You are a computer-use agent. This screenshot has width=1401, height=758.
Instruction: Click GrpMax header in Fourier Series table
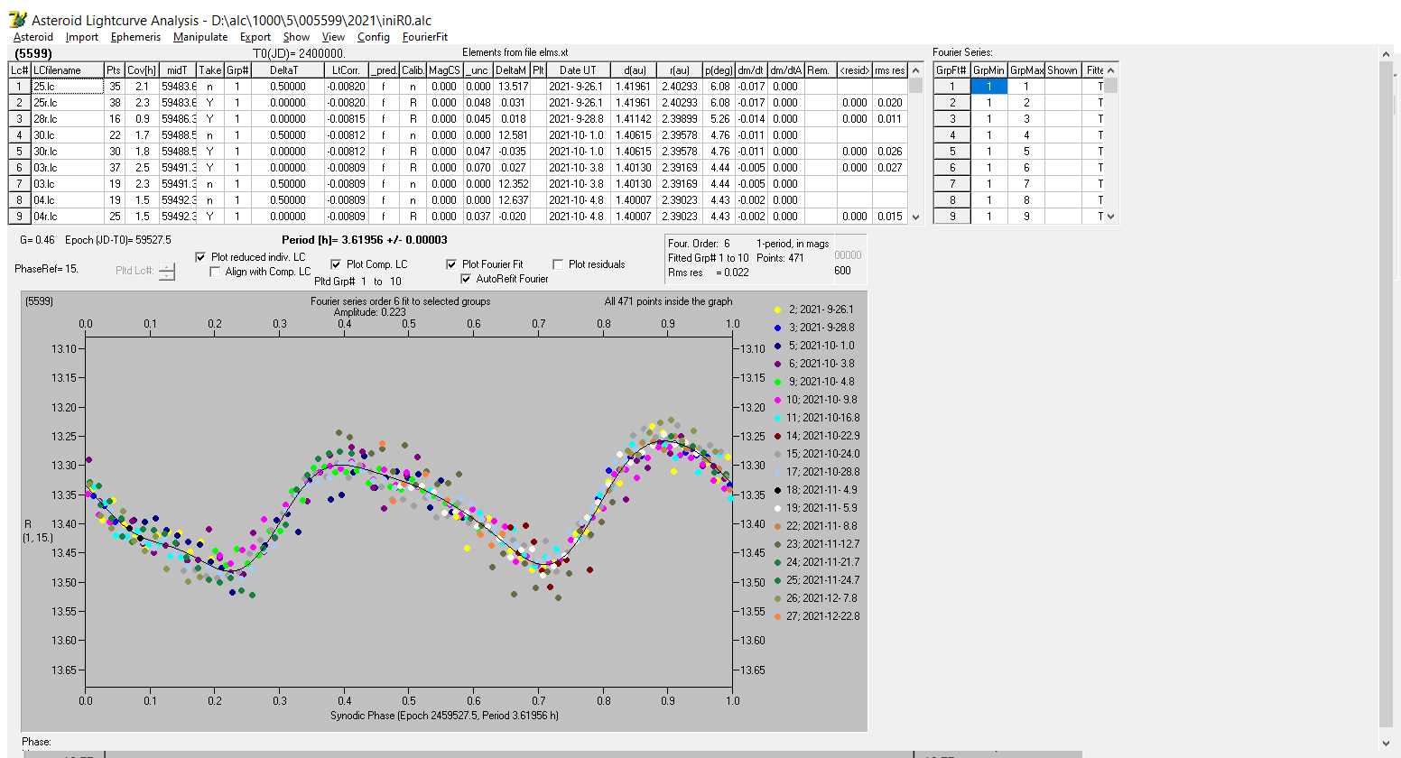[1026, 70]
